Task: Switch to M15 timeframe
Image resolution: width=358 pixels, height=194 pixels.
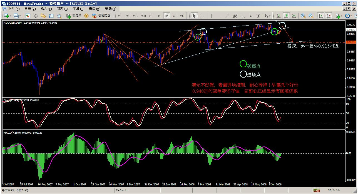Action: 135,16
